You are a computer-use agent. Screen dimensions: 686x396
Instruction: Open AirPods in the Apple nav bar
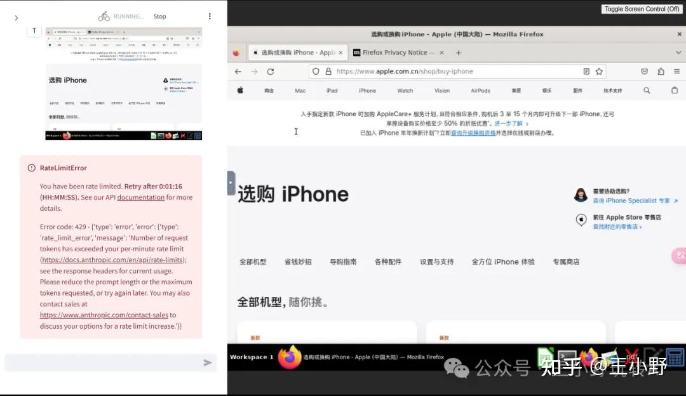click(x=480, y=91)
